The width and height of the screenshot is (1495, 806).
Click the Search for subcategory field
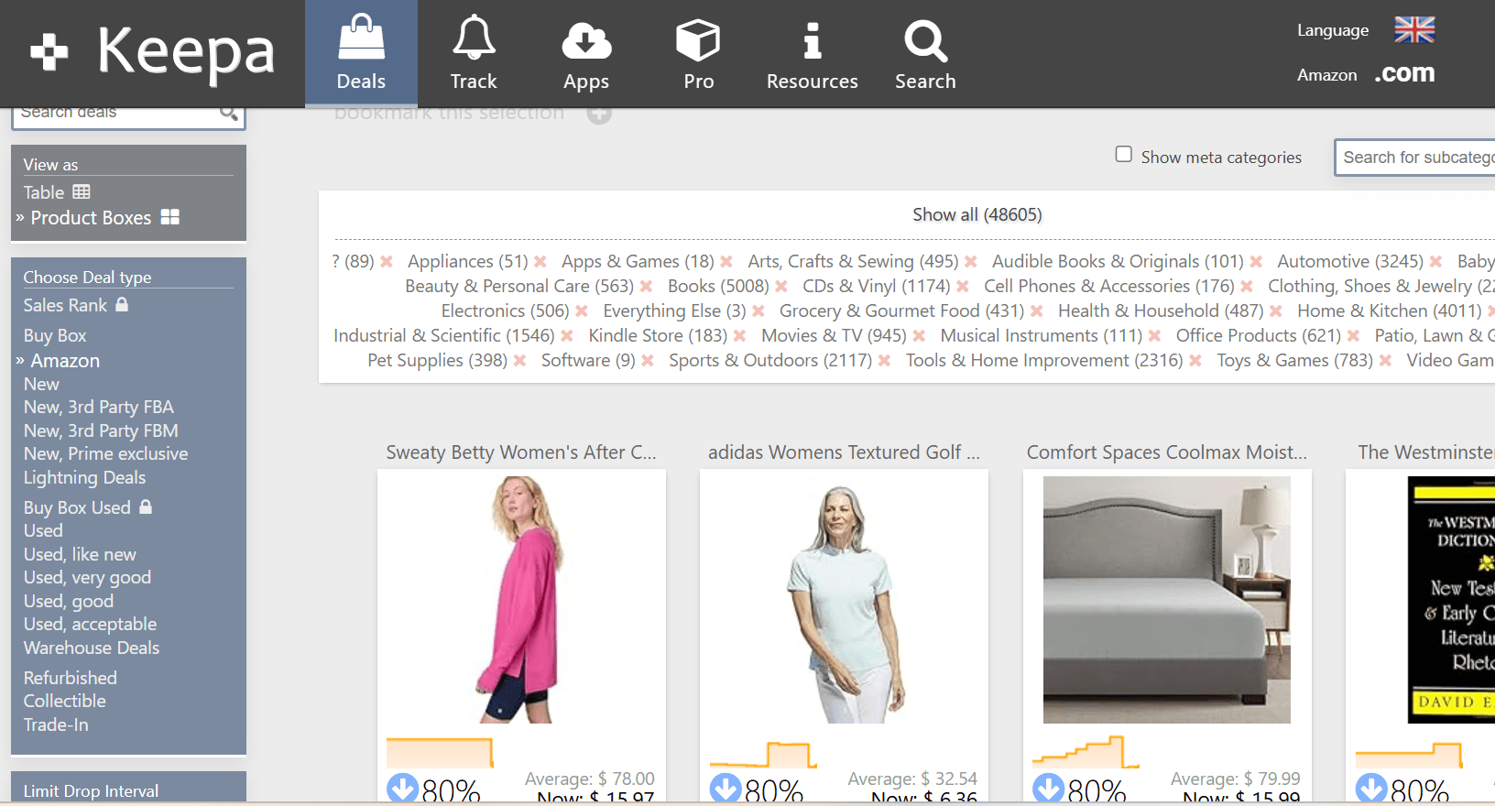(x=1415, y=158)
